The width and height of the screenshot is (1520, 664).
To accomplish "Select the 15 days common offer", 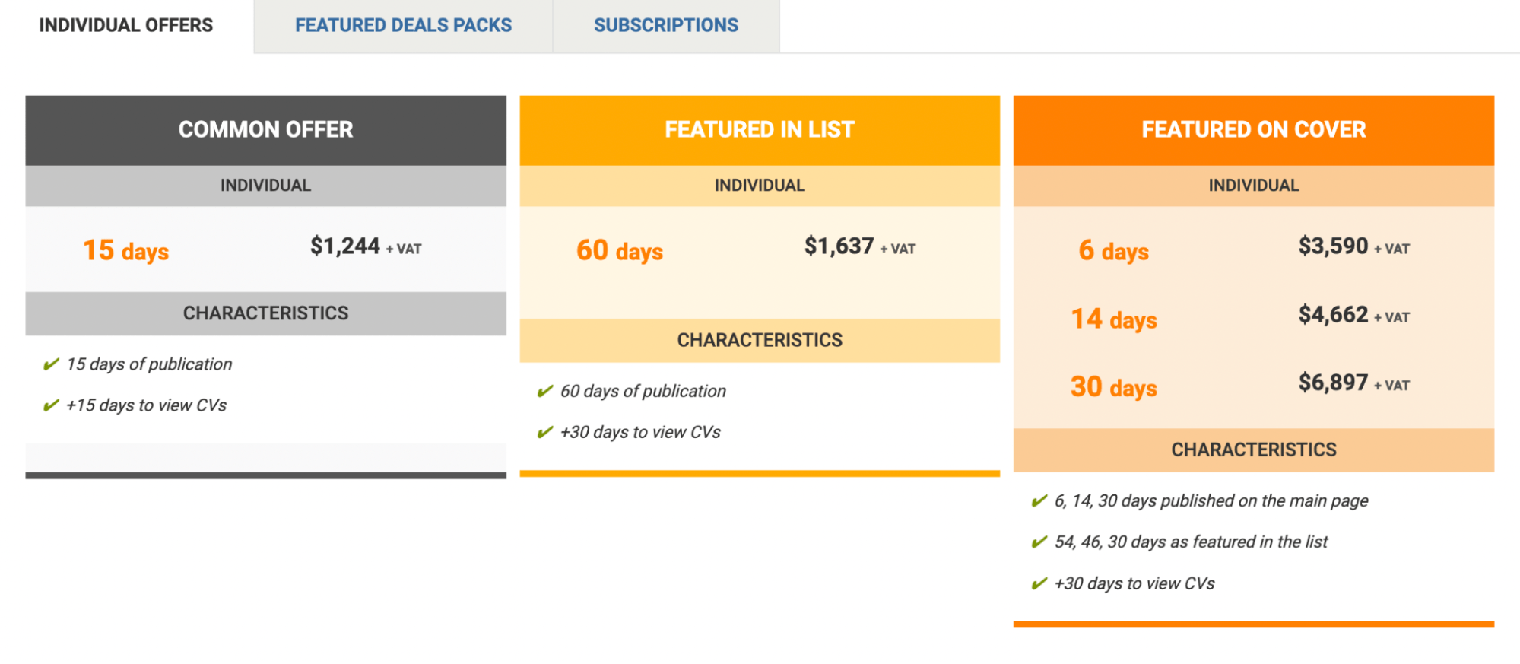I will [126, 250].
